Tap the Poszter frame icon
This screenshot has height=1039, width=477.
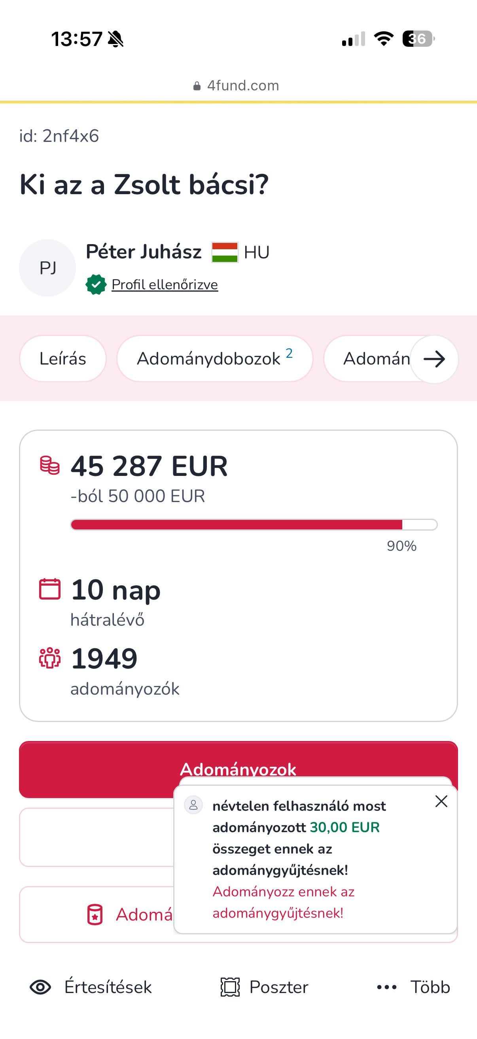coord(230,987)
